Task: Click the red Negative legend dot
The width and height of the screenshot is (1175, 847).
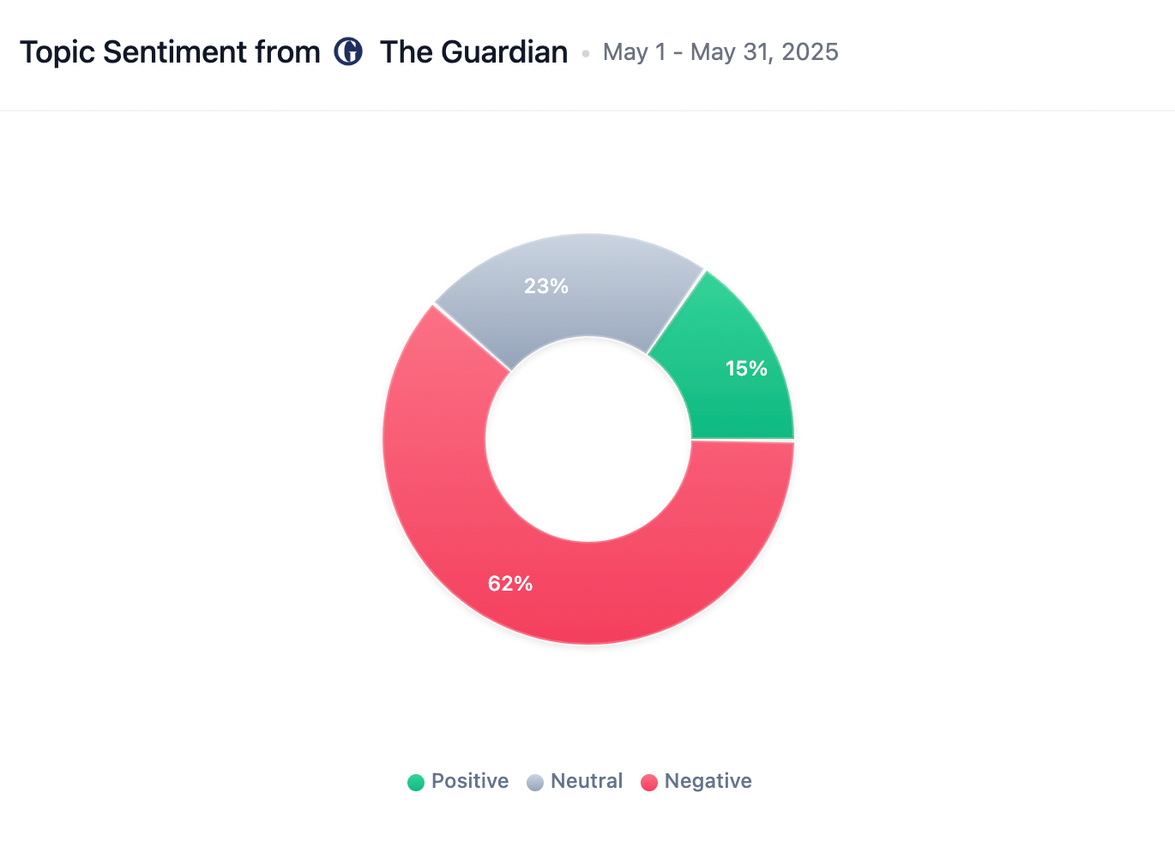Action: 649,782
